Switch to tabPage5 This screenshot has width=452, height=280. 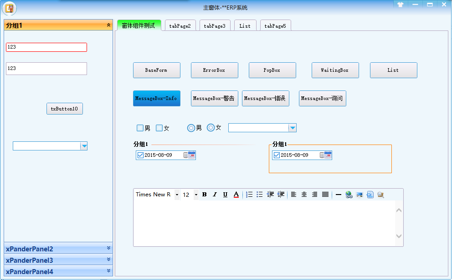275,26
